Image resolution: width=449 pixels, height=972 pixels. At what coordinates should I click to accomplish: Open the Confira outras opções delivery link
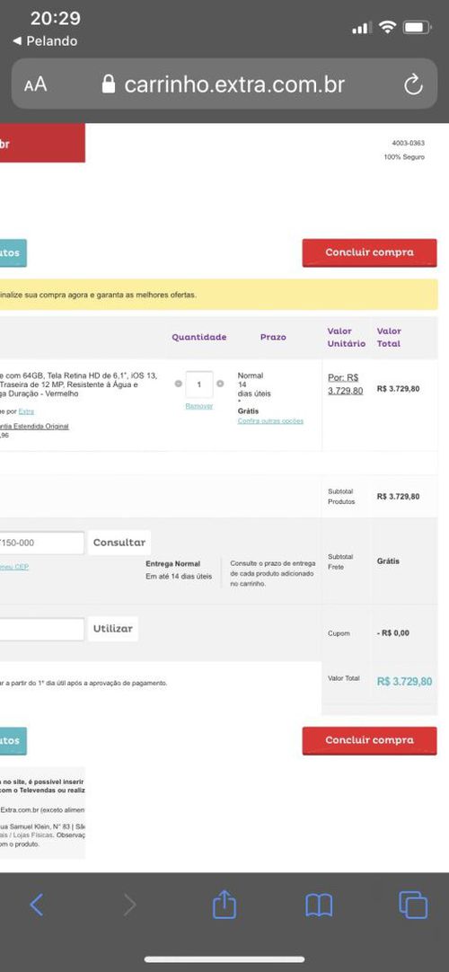click(270, 421)
